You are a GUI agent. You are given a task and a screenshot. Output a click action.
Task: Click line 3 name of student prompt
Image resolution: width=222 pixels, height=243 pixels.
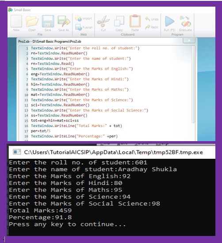click(x=81, y=59)
